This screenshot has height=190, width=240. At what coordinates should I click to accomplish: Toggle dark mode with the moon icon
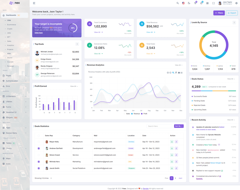189,3
